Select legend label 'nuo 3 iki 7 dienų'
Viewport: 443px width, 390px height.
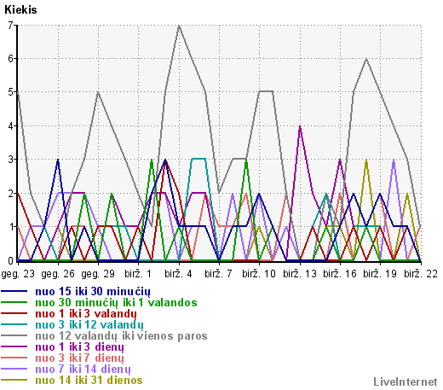79,358
